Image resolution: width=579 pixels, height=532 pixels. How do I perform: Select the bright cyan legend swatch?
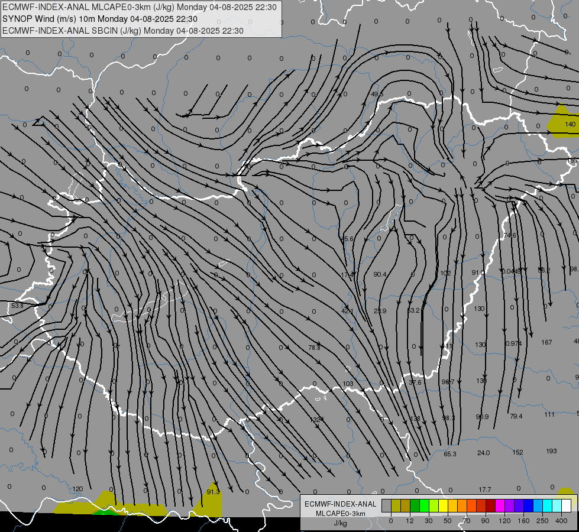tap(547, 506)
